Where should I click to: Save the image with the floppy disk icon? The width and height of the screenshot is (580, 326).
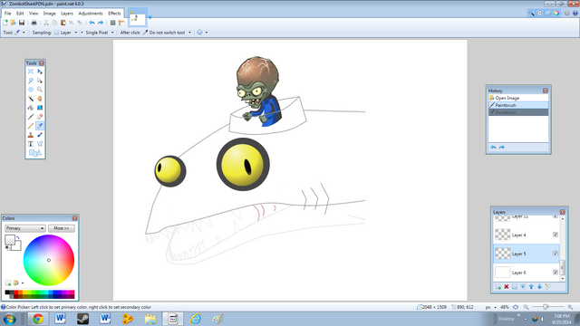coord(22,23)
